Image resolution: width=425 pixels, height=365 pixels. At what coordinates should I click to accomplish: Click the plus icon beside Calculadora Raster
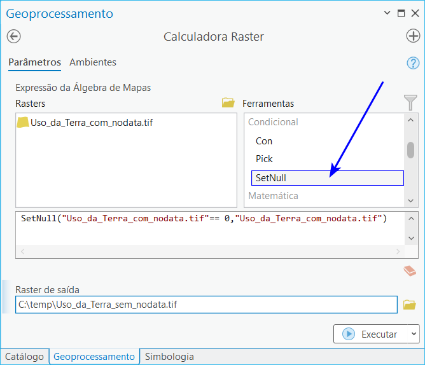tap(413, 36)
